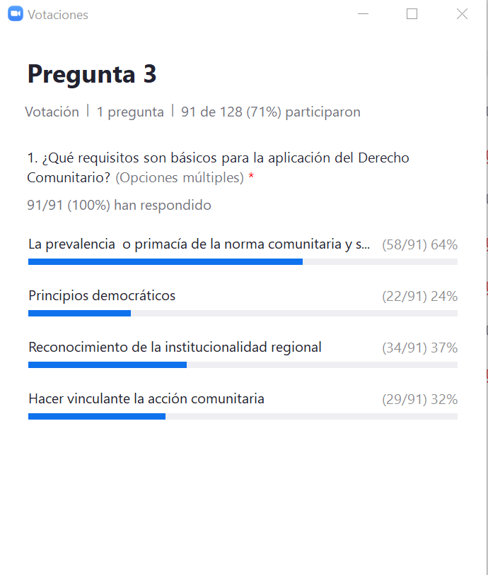Click 'Reconocimiento de la institucionalidad regional' option
The width and height of the screenshot is (488, 575).
[x=175, y=348]
